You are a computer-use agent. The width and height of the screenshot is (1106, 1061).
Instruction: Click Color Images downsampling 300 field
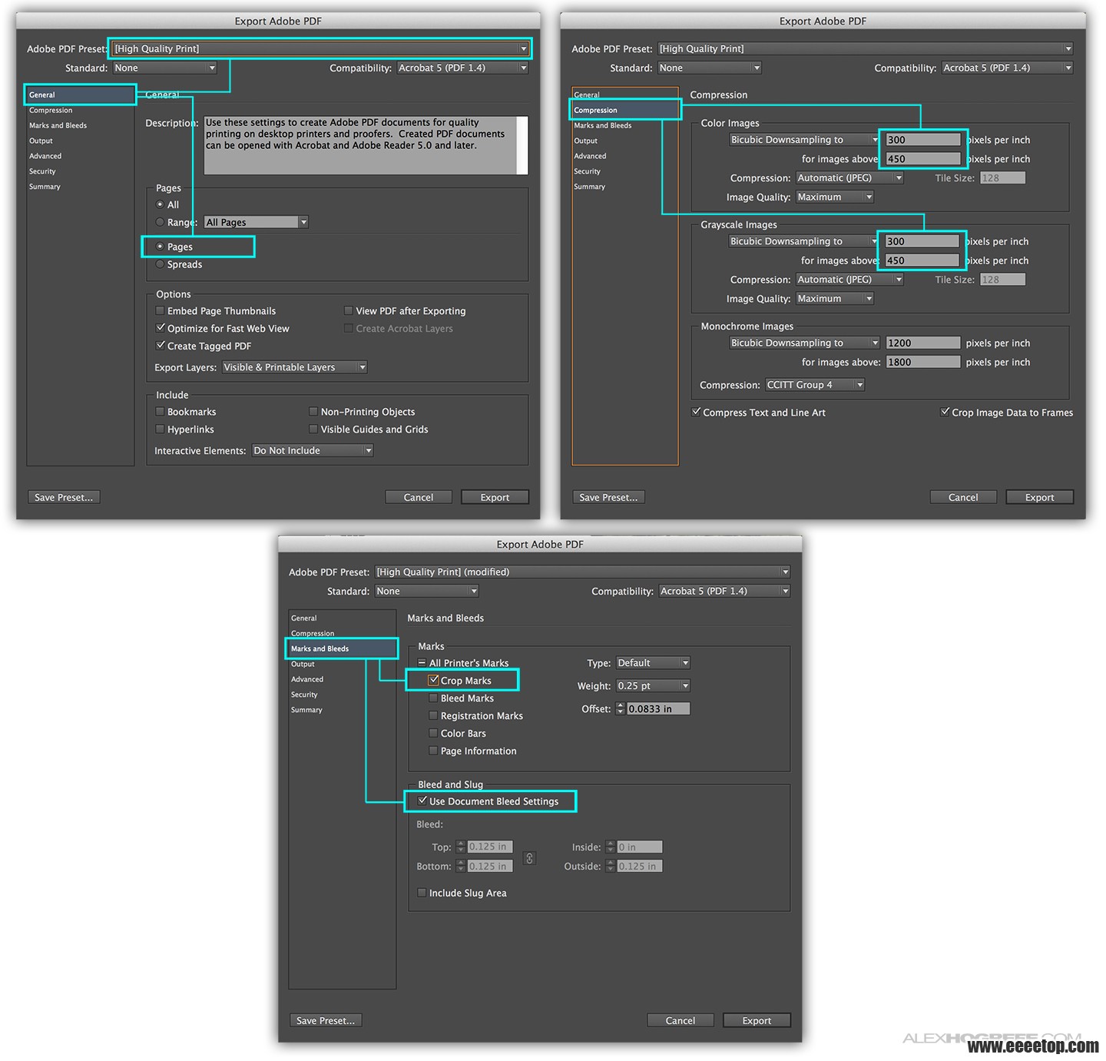pos(922,139)
